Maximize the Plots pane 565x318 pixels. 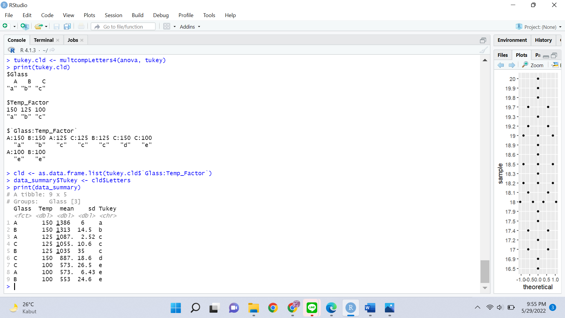click(x=554, y=55)
